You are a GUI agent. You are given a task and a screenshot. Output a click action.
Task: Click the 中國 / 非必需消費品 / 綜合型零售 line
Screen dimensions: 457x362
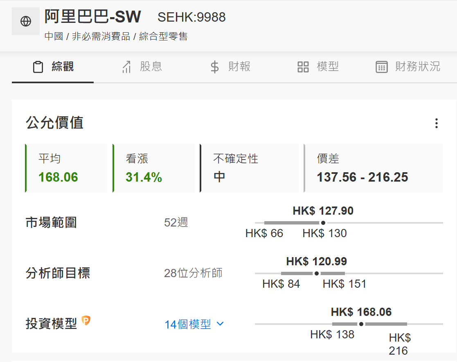click(x=116, y=36)
